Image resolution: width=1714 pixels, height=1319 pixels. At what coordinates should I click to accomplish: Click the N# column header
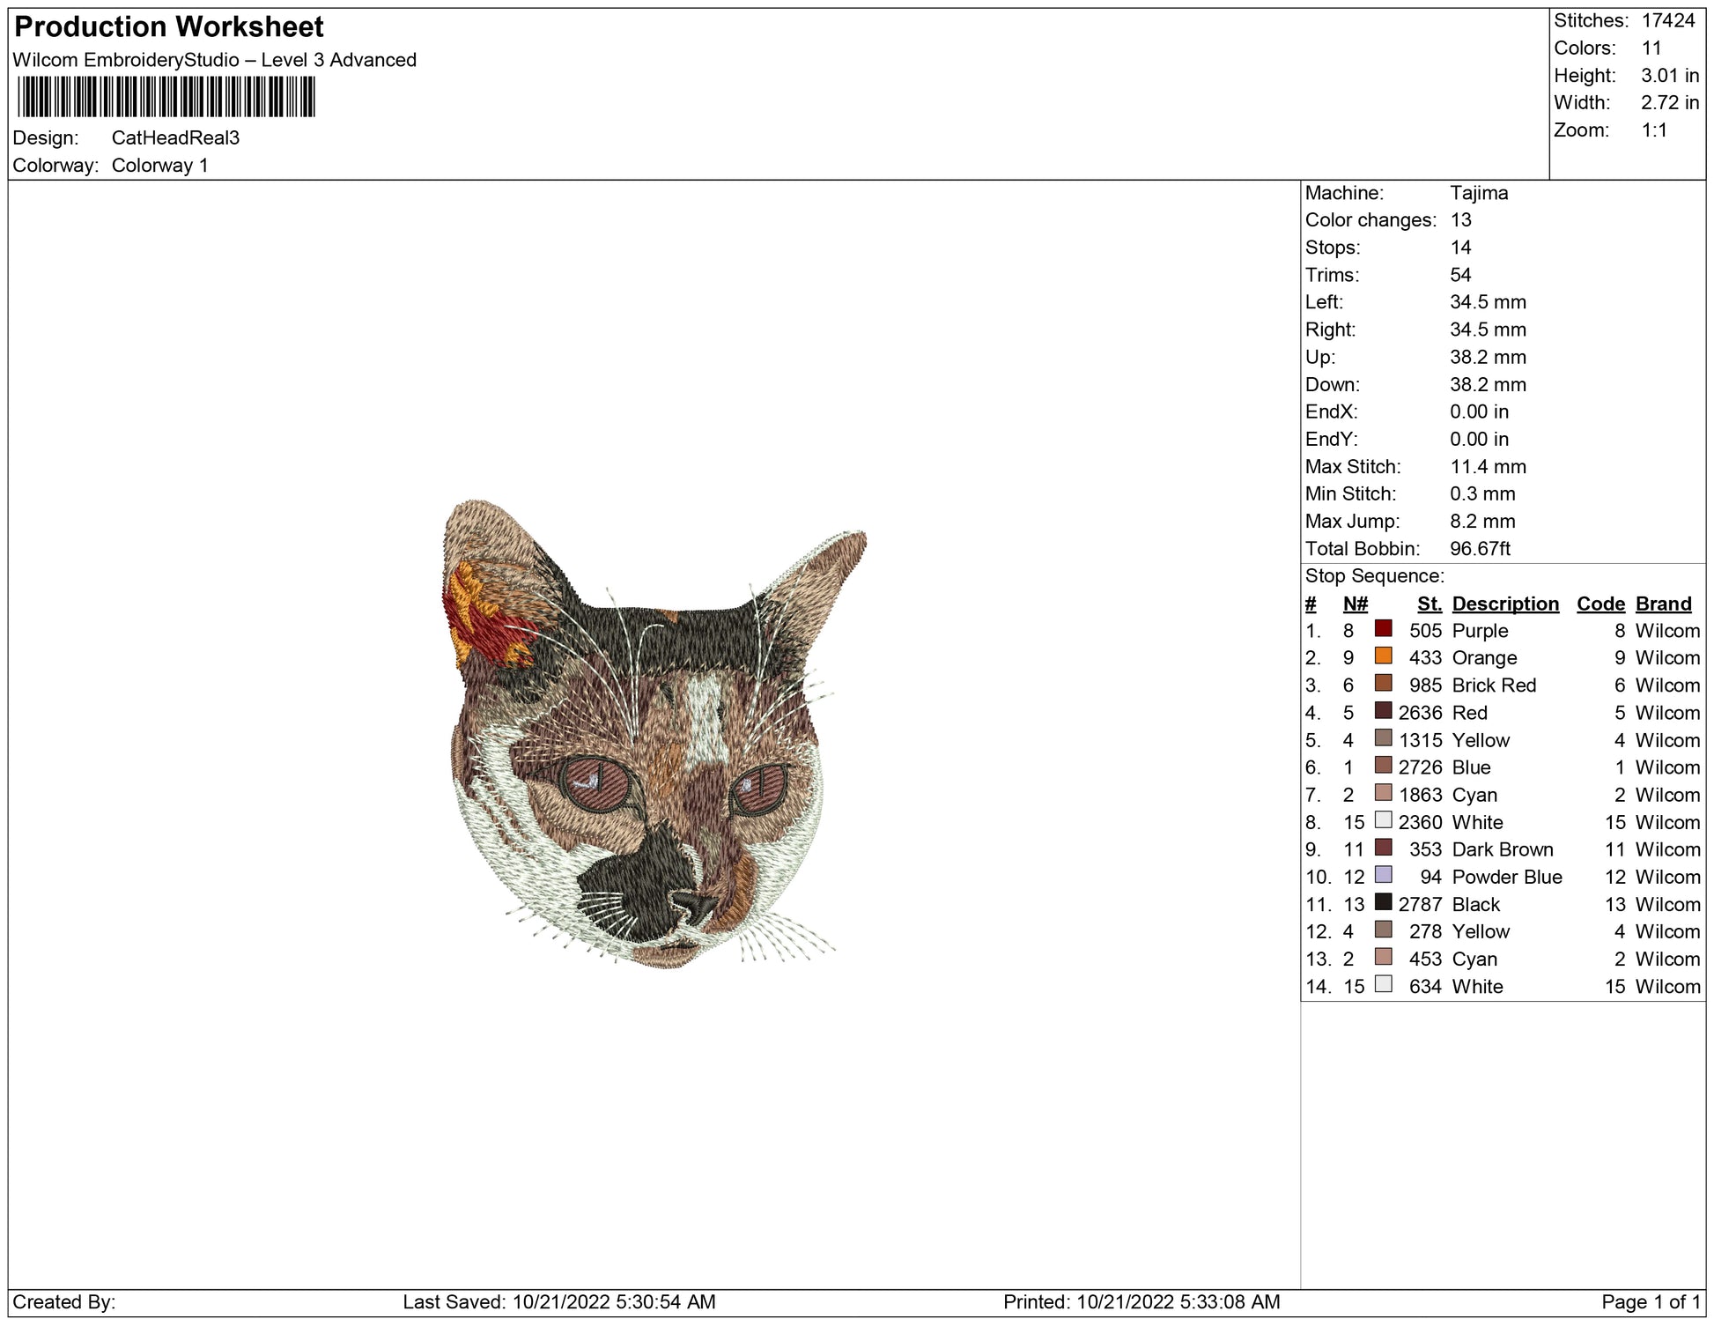[1355, 604]
